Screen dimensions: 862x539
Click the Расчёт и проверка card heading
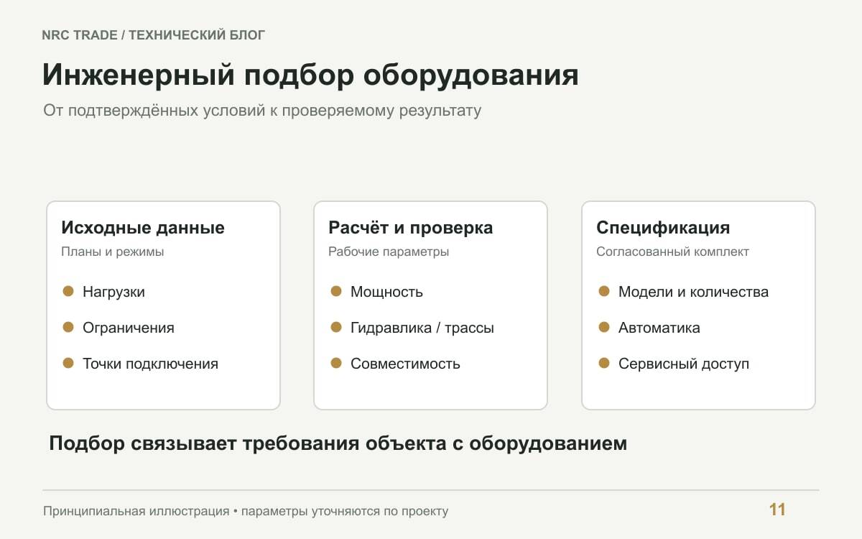click(x=411, y=228)
